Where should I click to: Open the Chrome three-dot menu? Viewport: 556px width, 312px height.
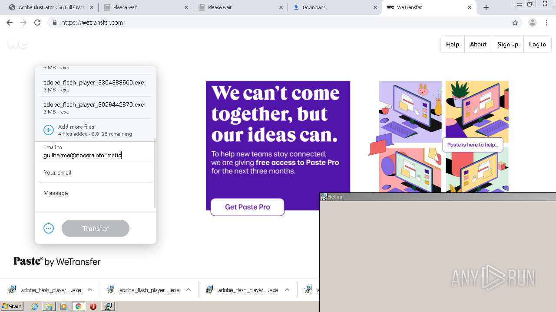pos(546,23)
